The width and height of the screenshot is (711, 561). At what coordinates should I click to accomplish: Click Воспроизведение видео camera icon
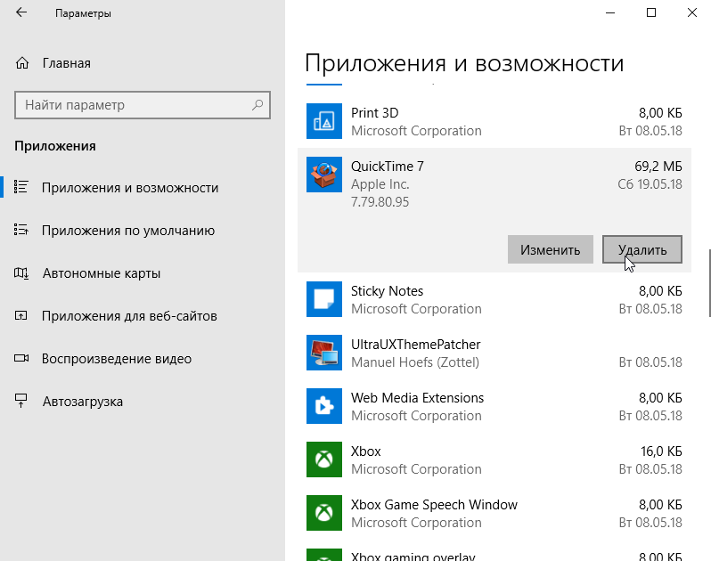coord(20,359)
